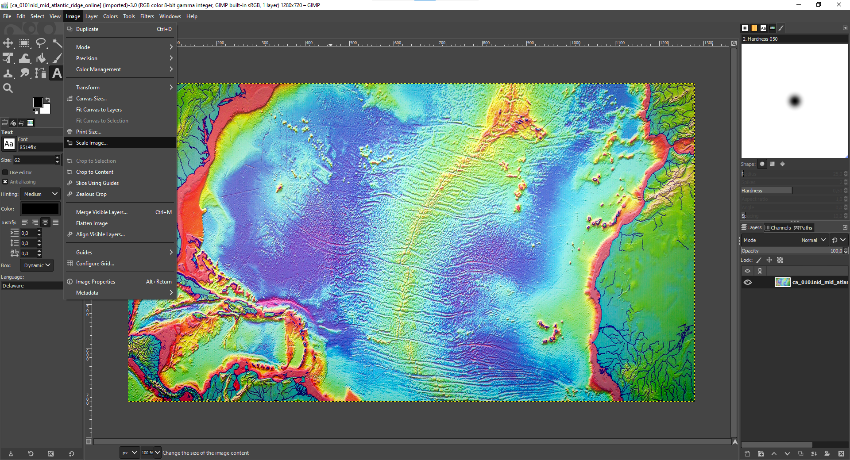The image size is (850, 460).
Task: Select the Clone stamp tool
Action: click(8, 73)
